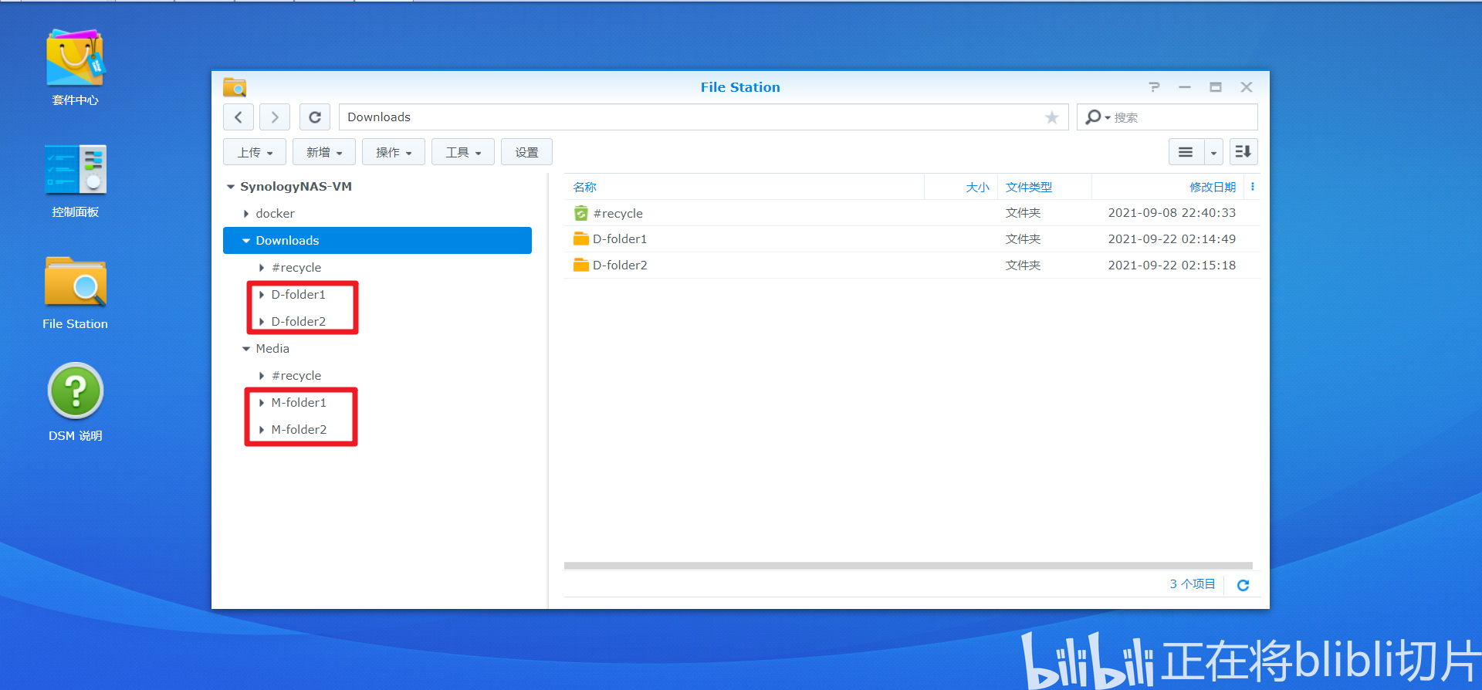1482x690 pixels.
Task: Click the date 2021-09-22 02:14:49
Action: [1172, 239]
